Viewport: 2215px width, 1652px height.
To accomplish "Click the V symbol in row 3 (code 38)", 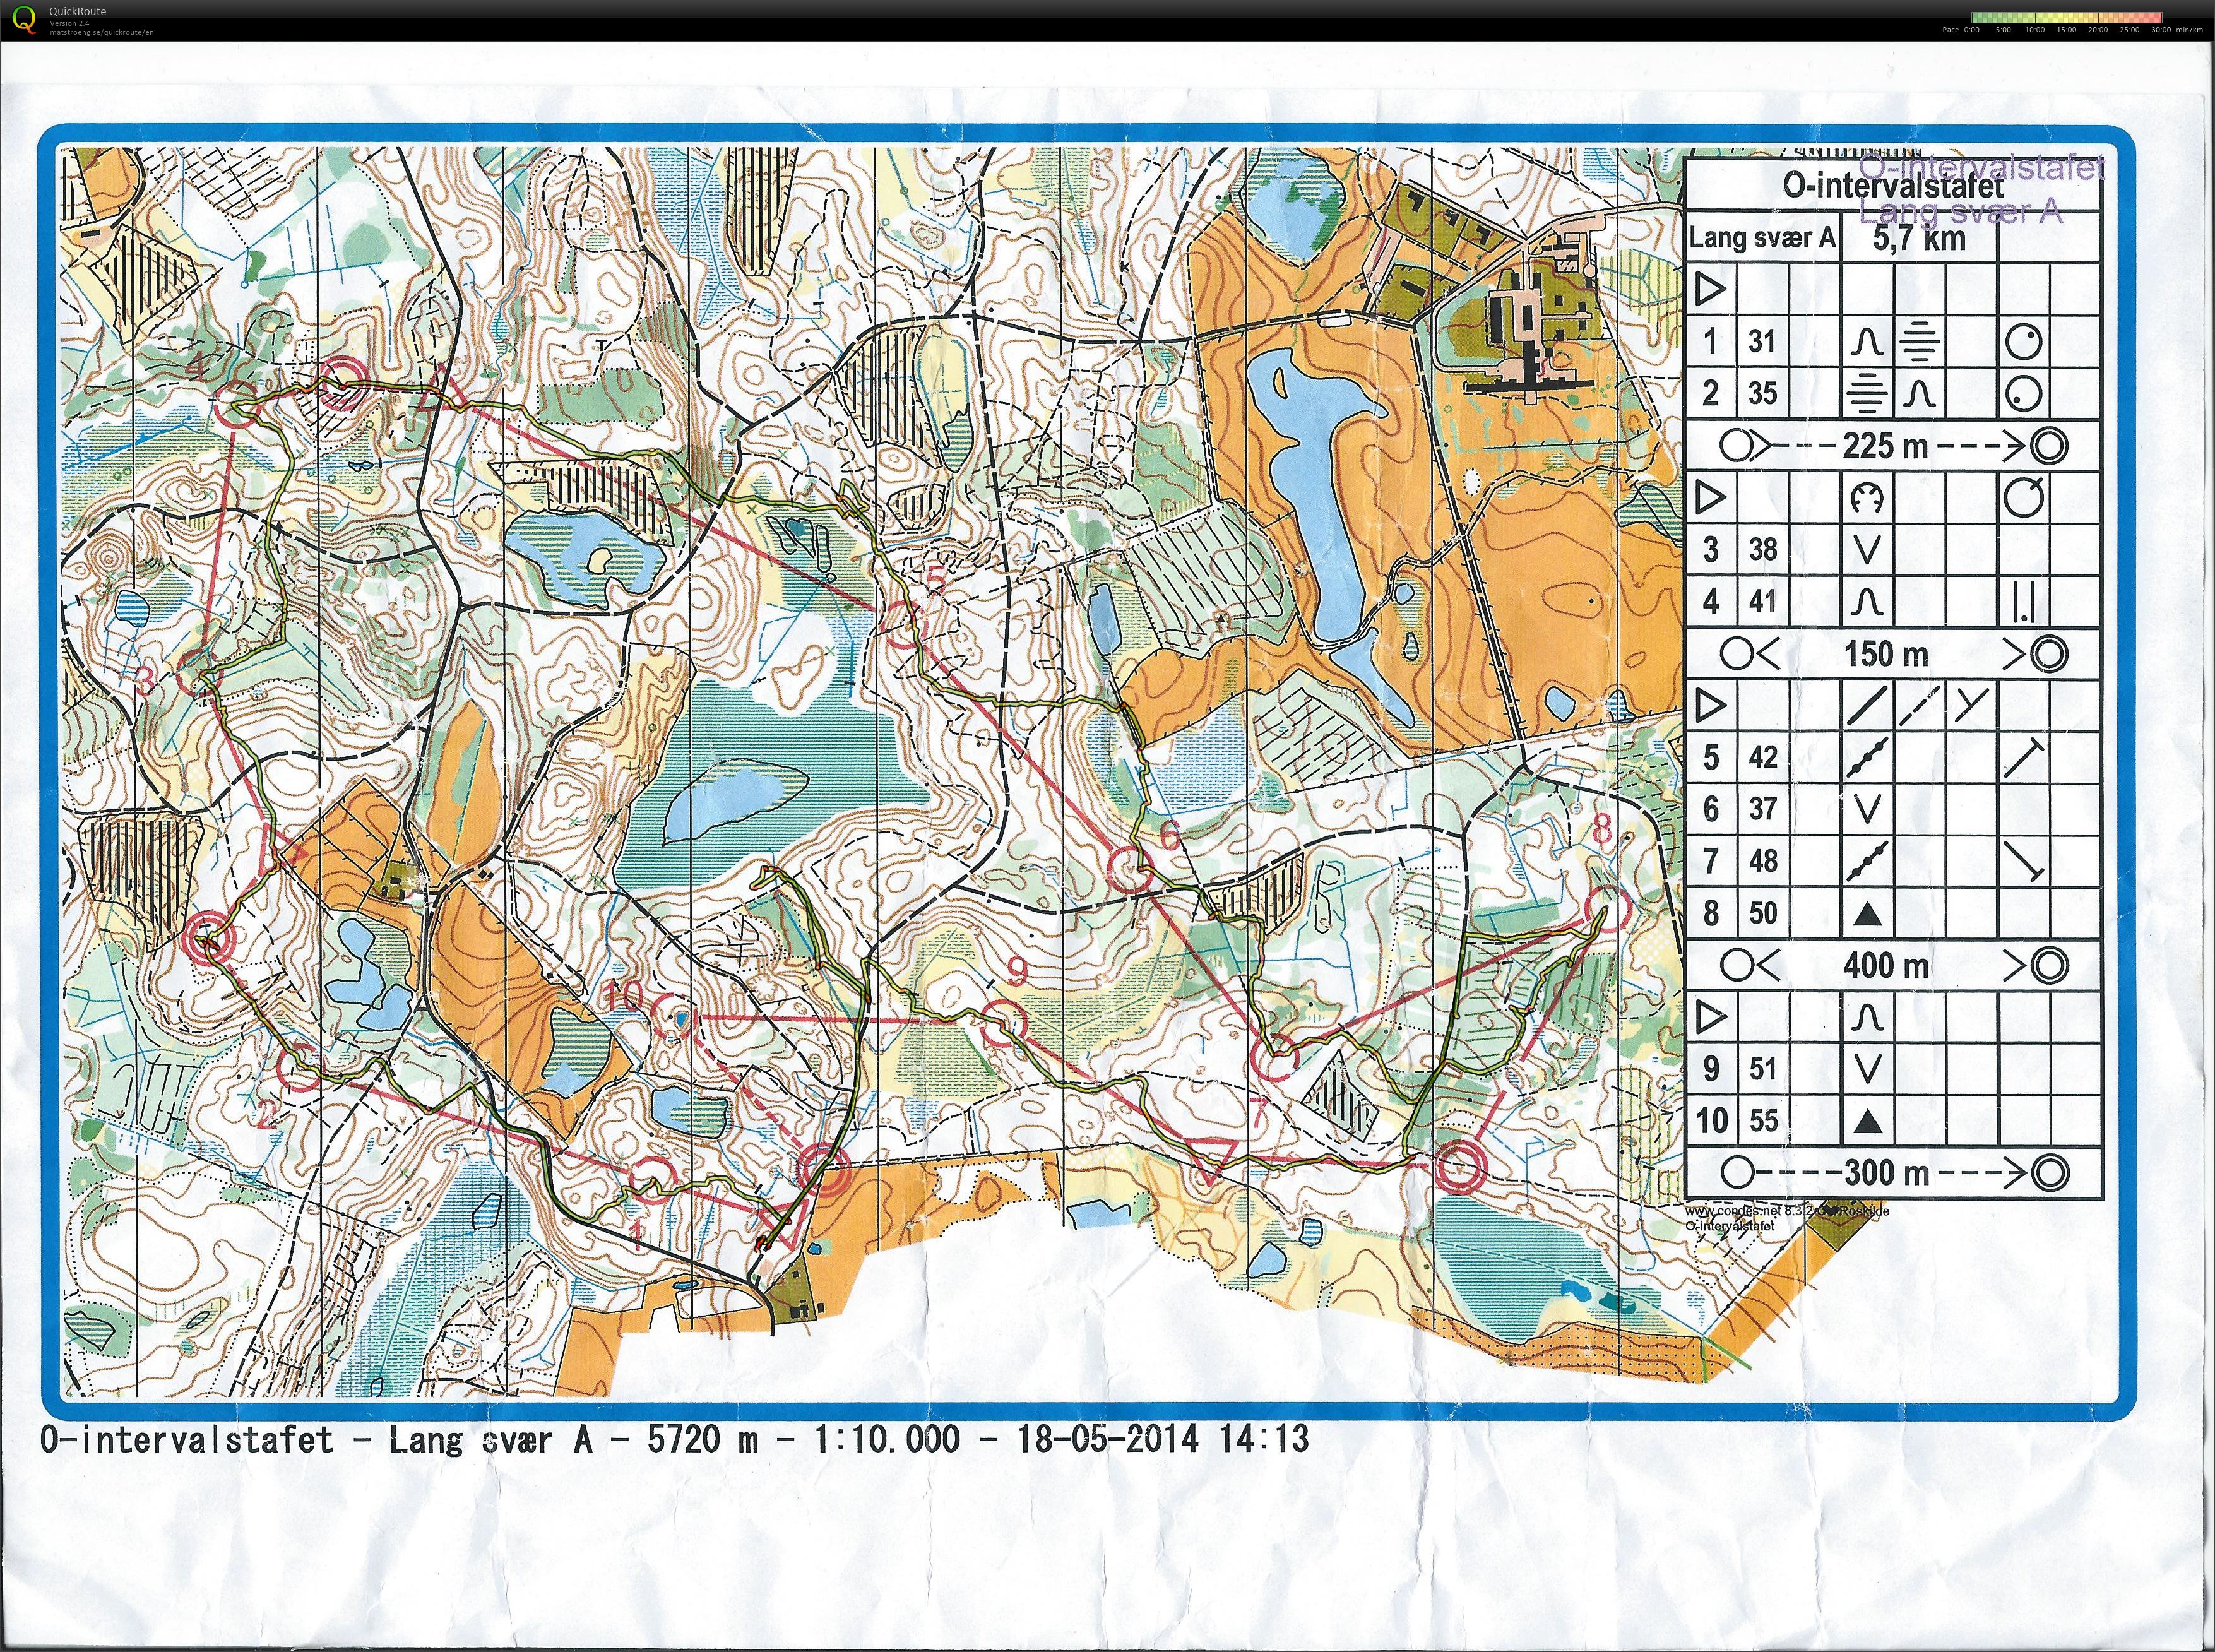I will 1867,550.
